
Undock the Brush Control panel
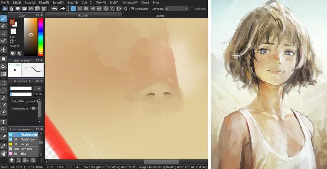(x=38, y=81)
